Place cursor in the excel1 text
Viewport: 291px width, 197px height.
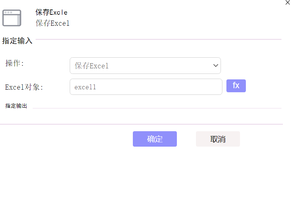click(85, 87)
